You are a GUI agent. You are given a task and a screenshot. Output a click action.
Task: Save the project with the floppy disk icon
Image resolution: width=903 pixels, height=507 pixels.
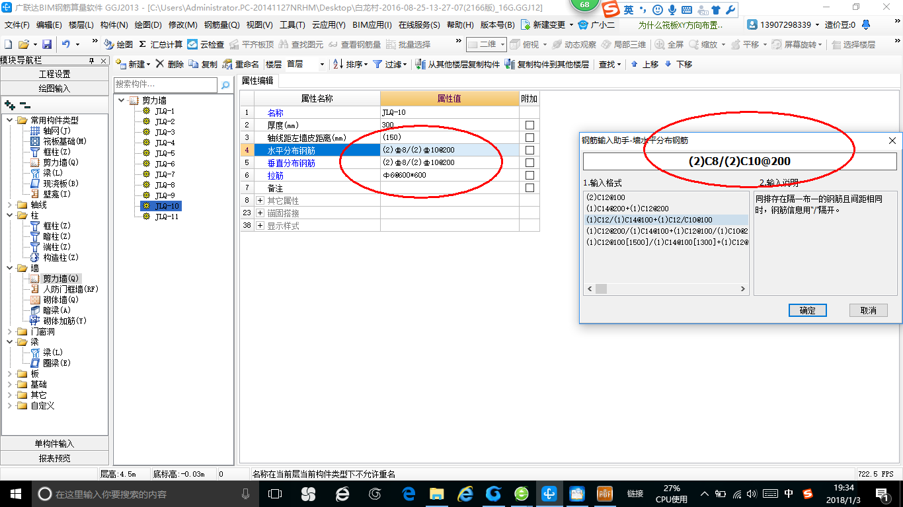[47, 44]
